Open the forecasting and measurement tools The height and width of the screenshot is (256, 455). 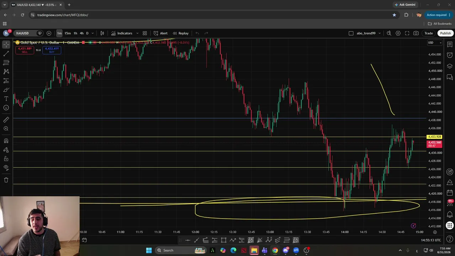click(x=6, y=81)
